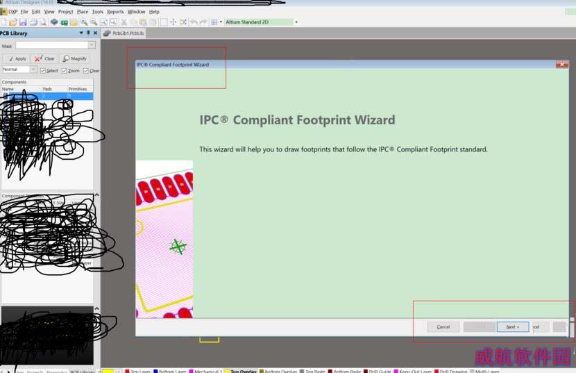This screenshot has width=576, height=373.
Task: Click the Zoom Area icon
Action: [x=113, y=22]
